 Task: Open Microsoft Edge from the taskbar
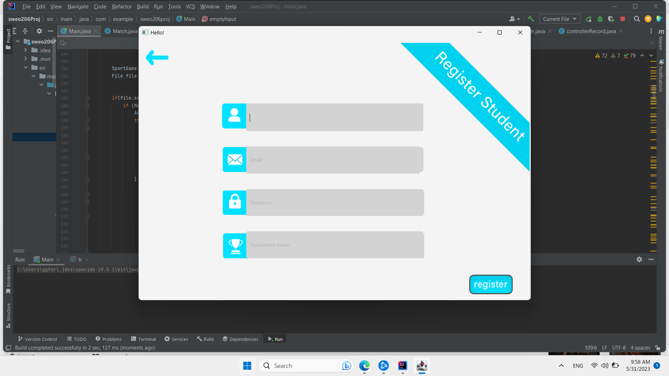click(x=364, y=366)
